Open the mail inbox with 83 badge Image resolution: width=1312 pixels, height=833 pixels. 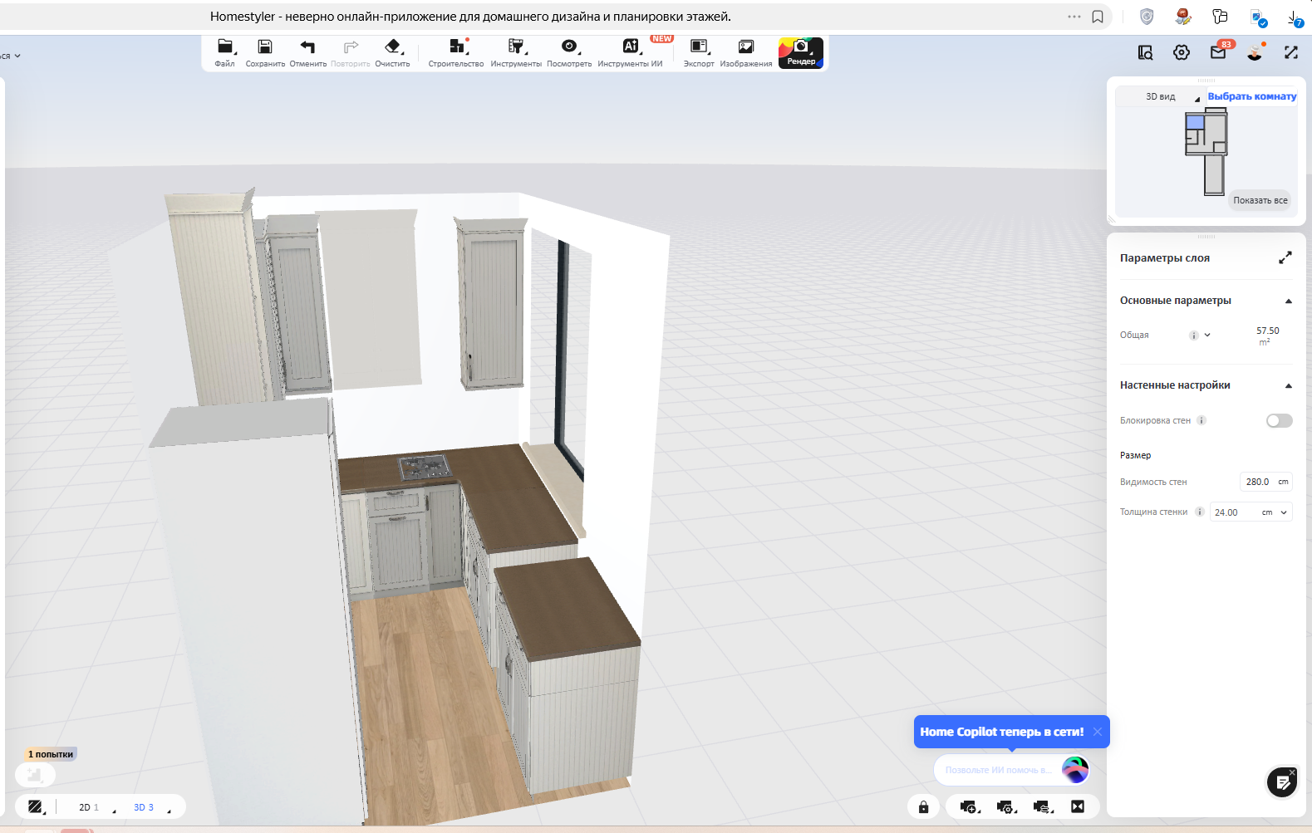[x=1218, y=52]
